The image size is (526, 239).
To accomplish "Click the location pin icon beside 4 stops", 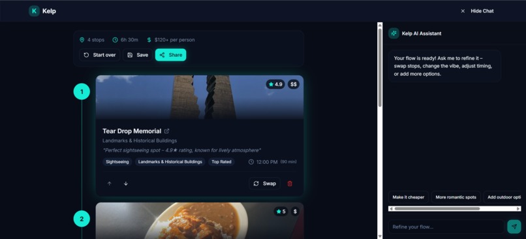I will tap(82, 40).
